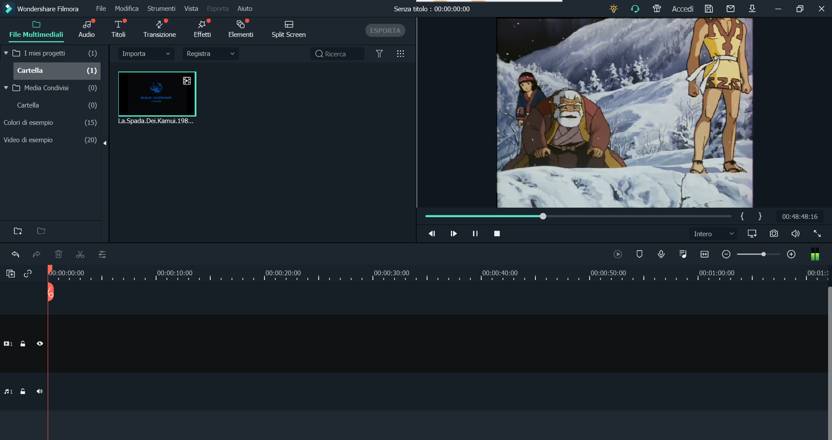Add a new track icon
The width and height of the screenshot is (832, 440).
[11, 274]
